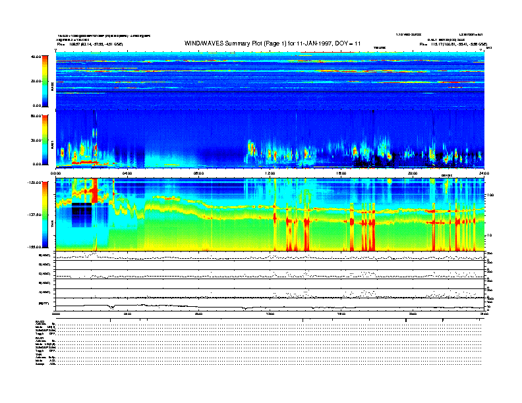Viewport: 522px width, 403px height.
Task: Click the top-left Rss coordinates text
Action: click(90, 44)
